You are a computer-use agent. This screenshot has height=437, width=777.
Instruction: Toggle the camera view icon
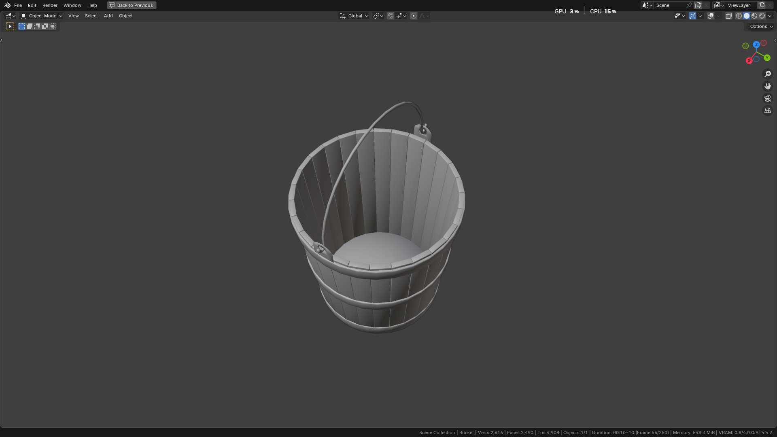coord(768,98)
